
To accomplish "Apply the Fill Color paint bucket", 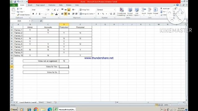I will point(52,14).
